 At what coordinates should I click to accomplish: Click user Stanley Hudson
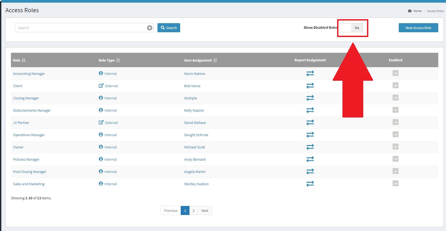(x=196, y=184)
